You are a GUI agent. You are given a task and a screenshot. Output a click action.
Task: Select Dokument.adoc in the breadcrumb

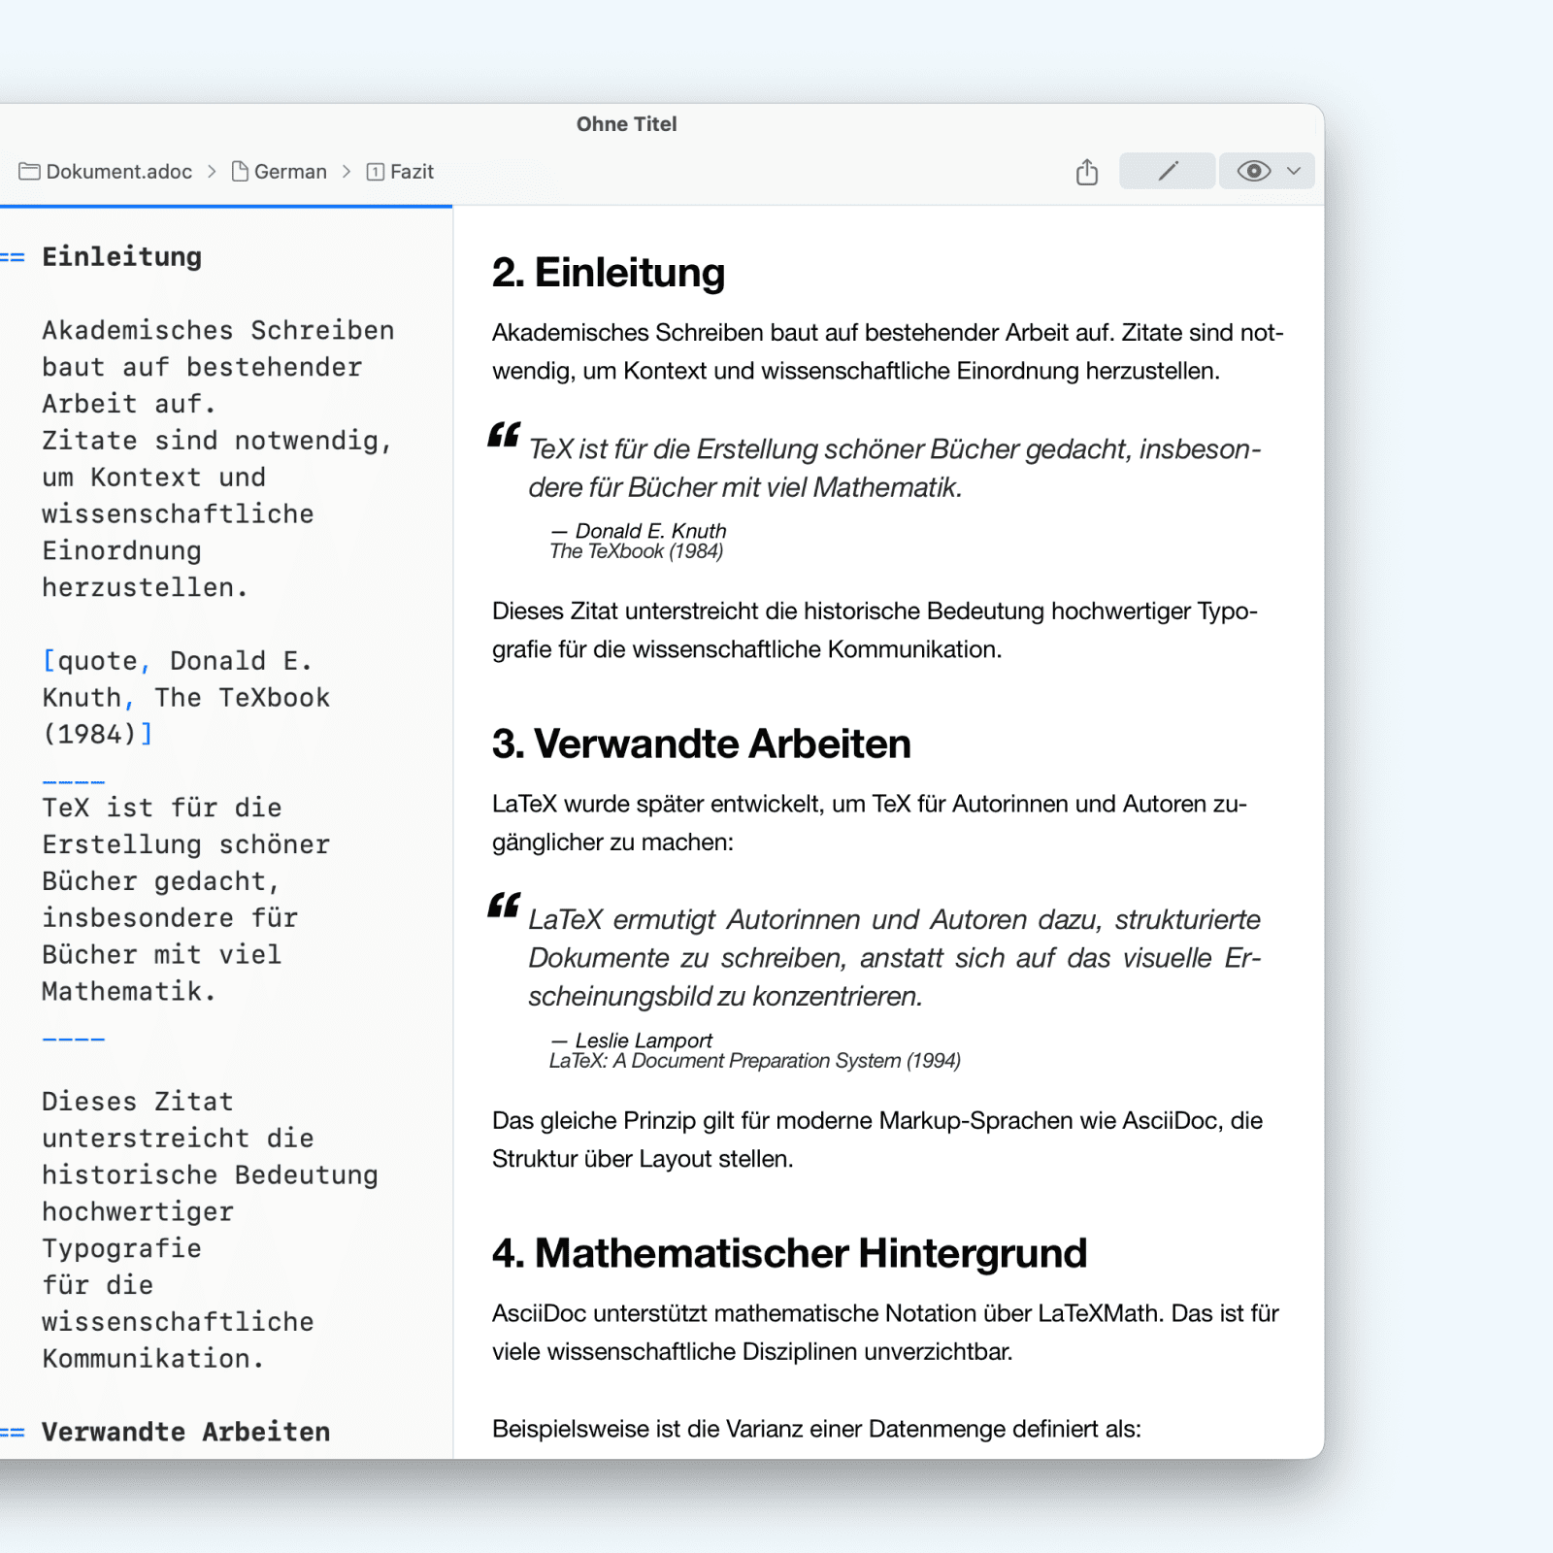coord(118,172)
